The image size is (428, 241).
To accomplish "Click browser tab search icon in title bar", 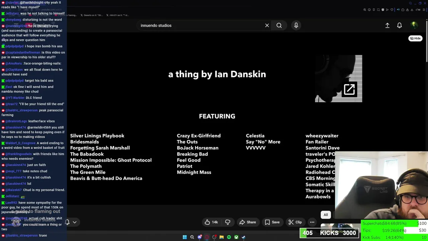I will point(410,3).
